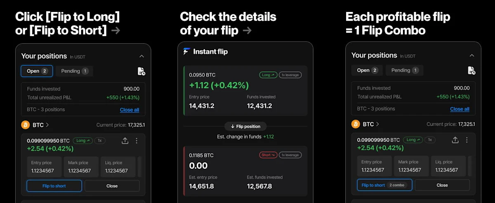Click the document export icon in right positions panel

472,70
